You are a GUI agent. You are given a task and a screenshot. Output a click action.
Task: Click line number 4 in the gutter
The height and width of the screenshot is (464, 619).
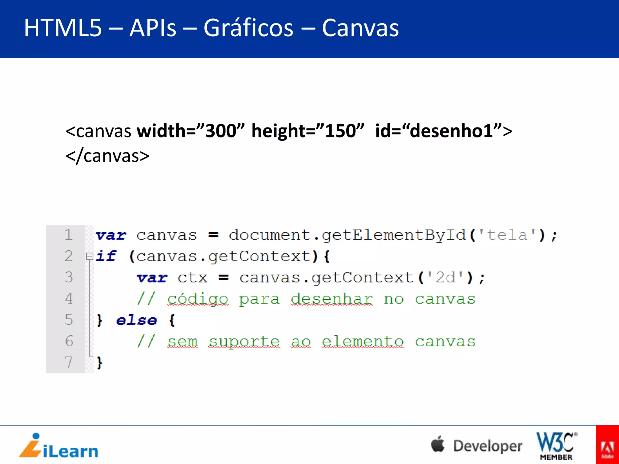(x=69, y=298)
